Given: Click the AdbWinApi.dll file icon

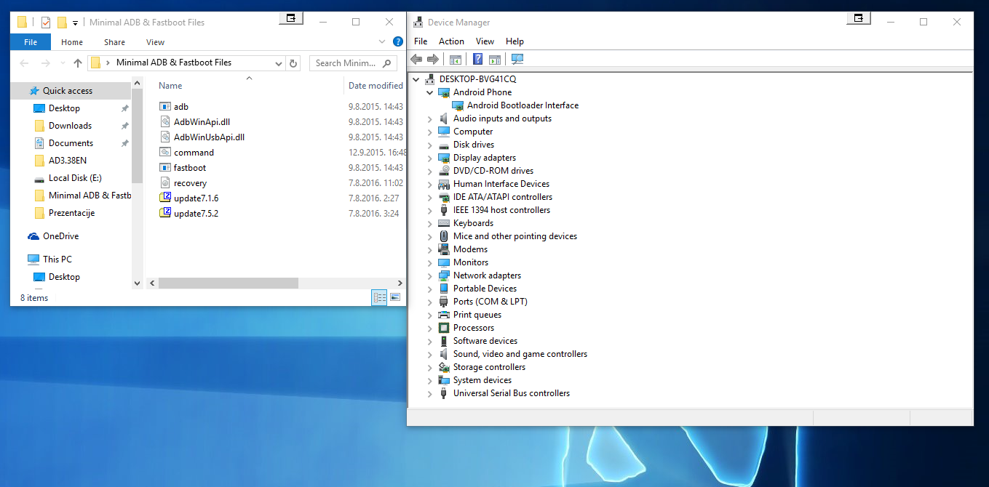Looking at the screenshot, I should pos(164,122).
